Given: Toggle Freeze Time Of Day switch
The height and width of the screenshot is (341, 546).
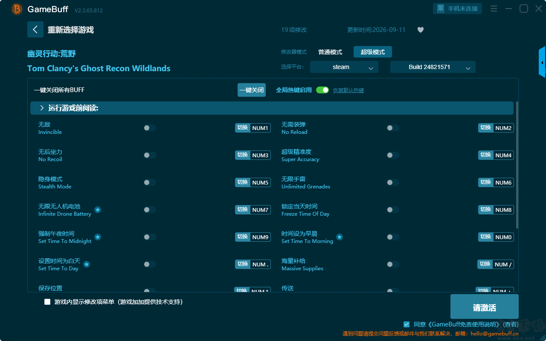Looking at the screenshot, I should 393,210.
